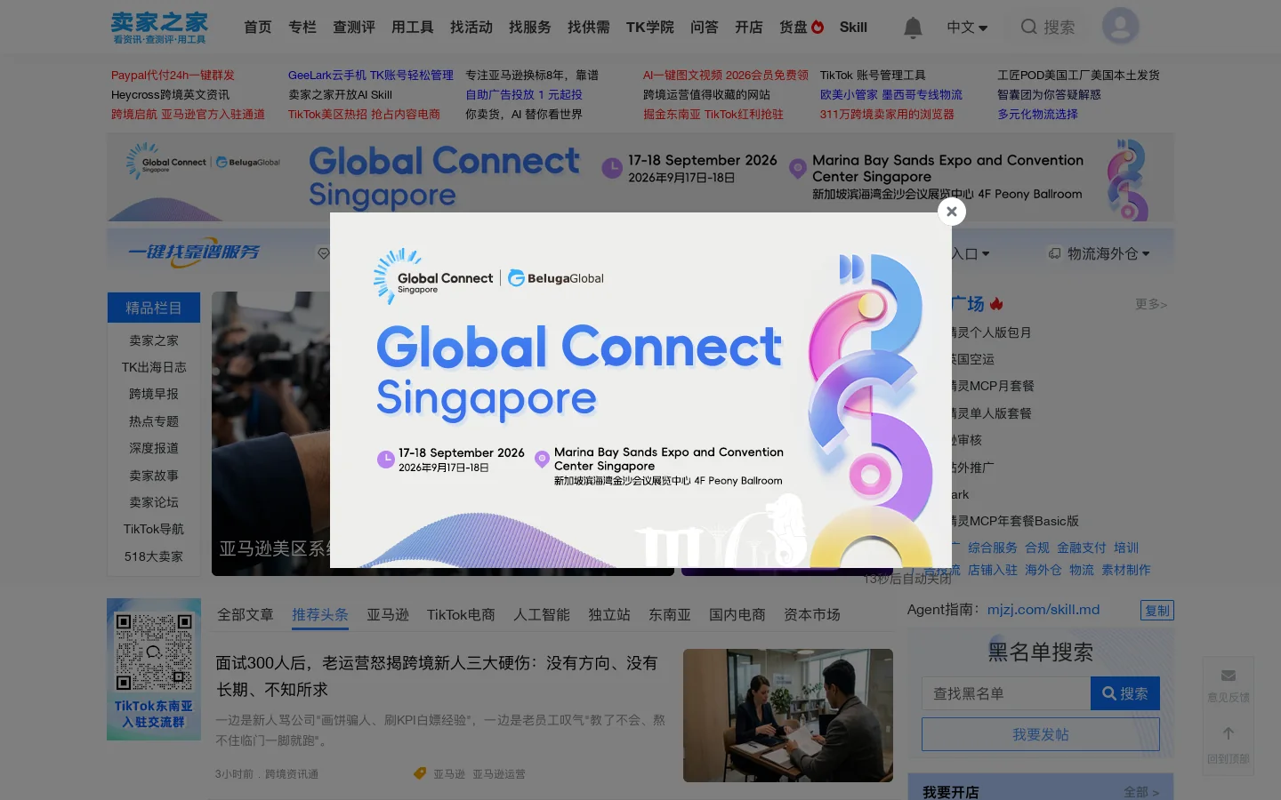Screen dimensions: 1281x800
Task: Click the 店铺入驻 link
Action: click(x=993, y=570)
